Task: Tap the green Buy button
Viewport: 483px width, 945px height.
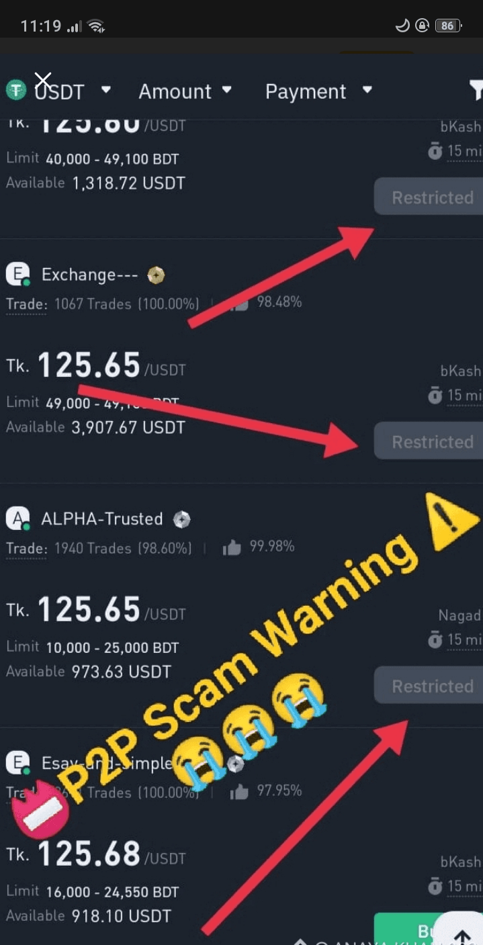Action: click(x=410, y=930)
